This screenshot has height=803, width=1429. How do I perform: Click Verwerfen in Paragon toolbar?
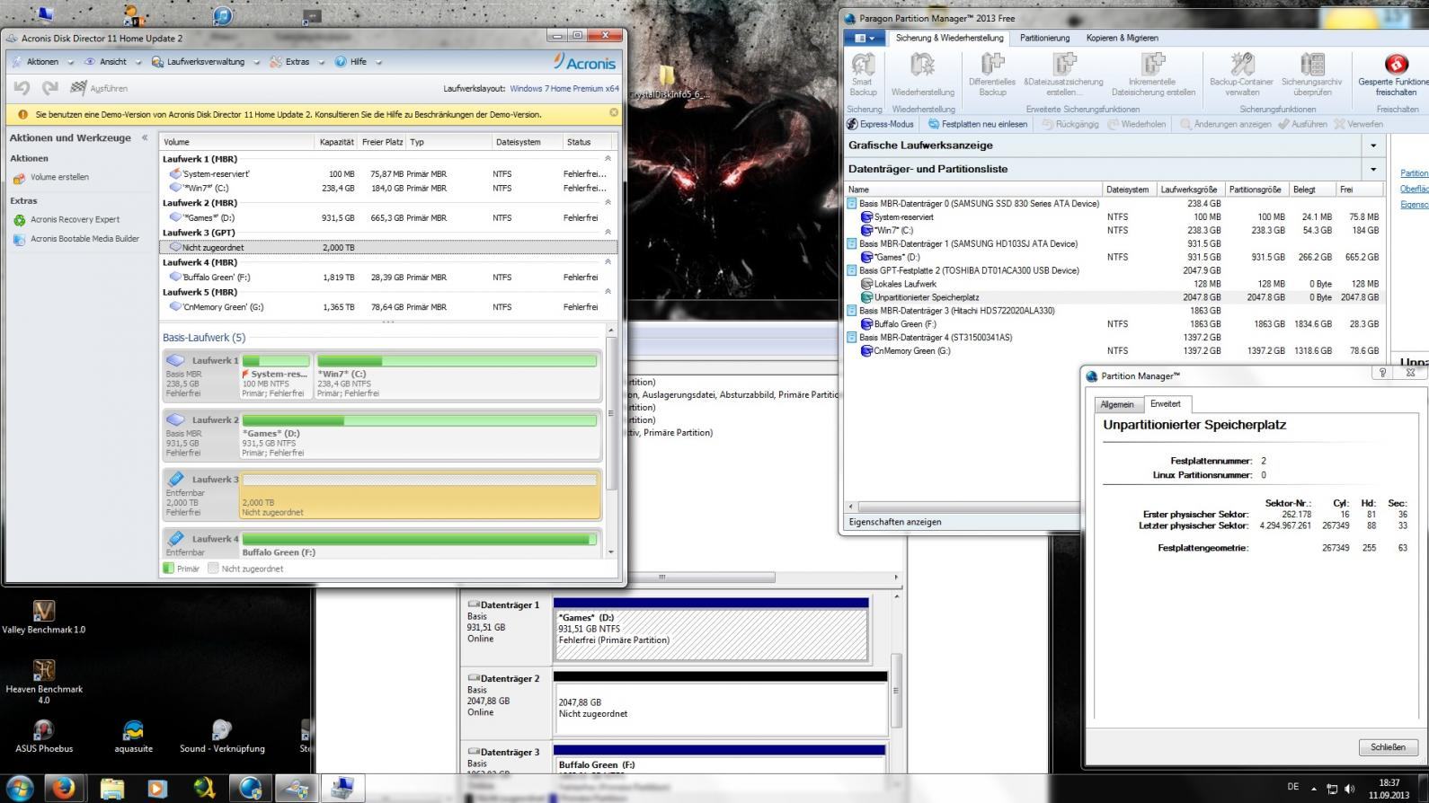tap(1358, 124)
